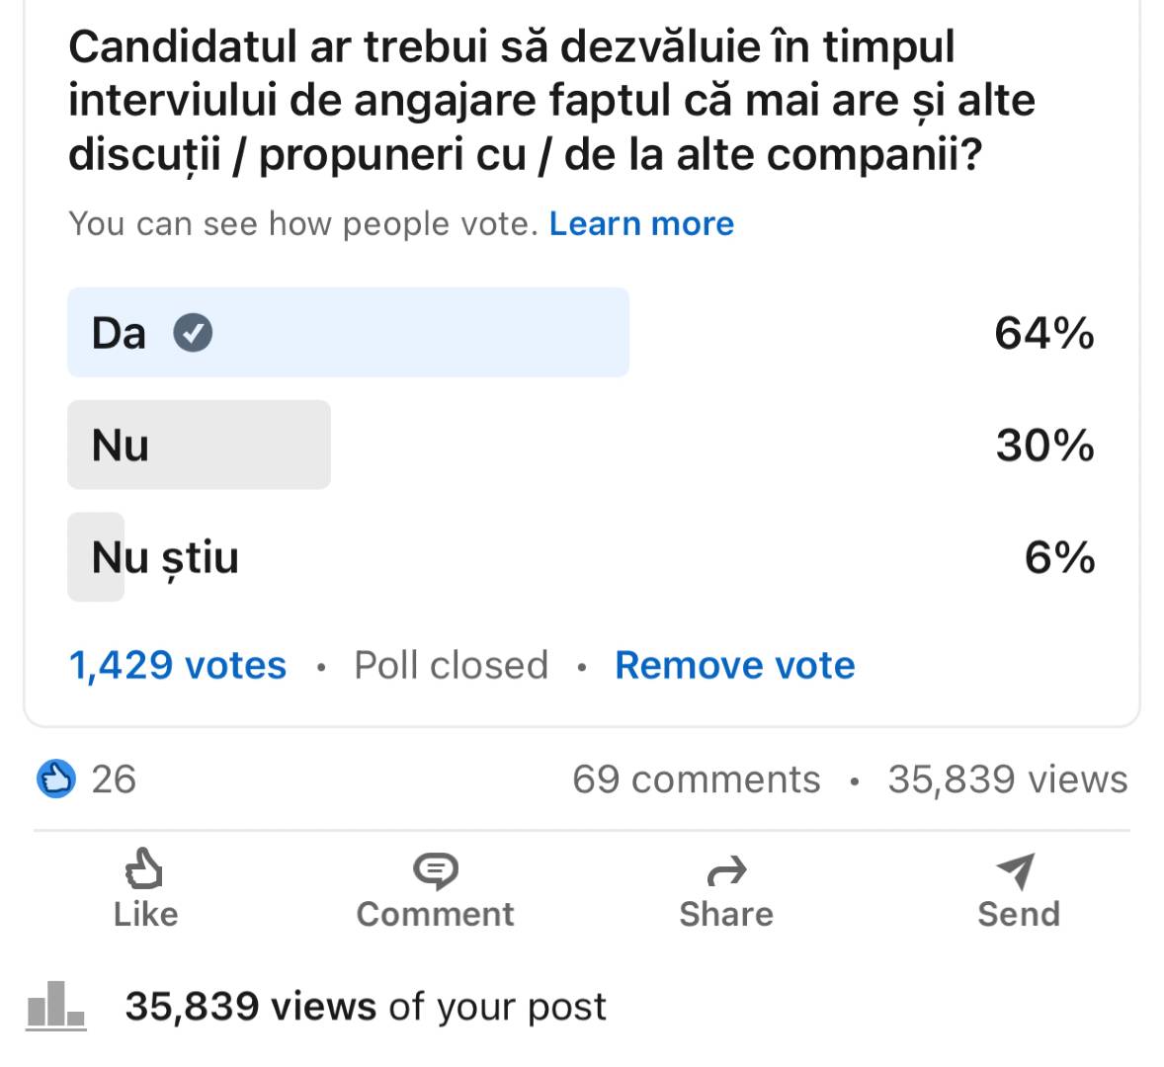Open the blue like reaction icon

pos(56,780)
